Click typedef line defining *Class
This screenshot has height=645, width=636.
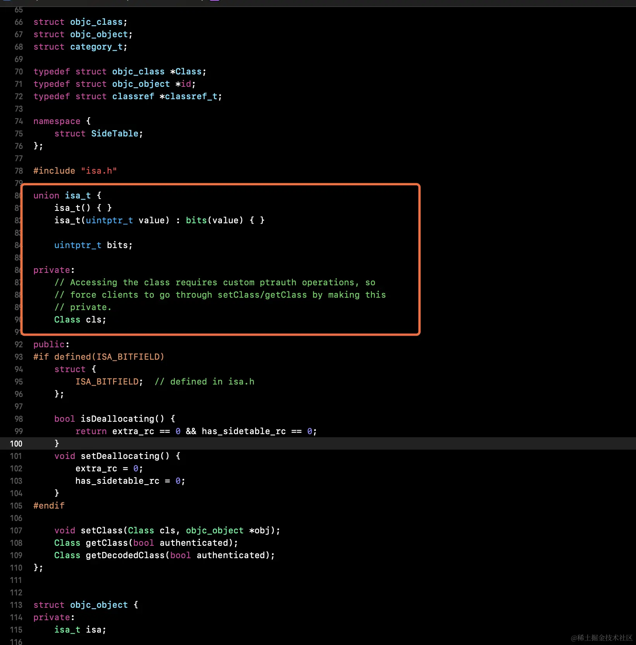tap(120, 72)
